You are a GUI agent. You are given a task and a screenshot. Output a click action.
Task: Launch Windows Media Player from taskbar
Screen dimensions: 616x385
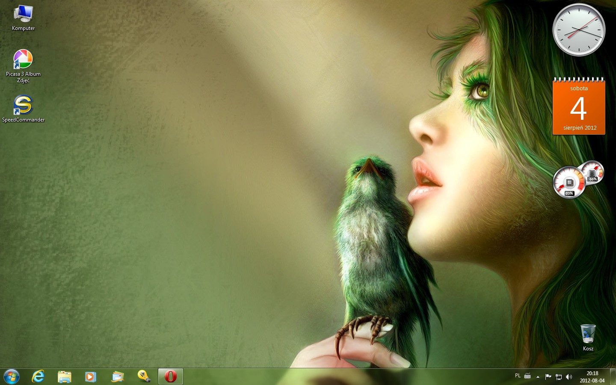91,376
